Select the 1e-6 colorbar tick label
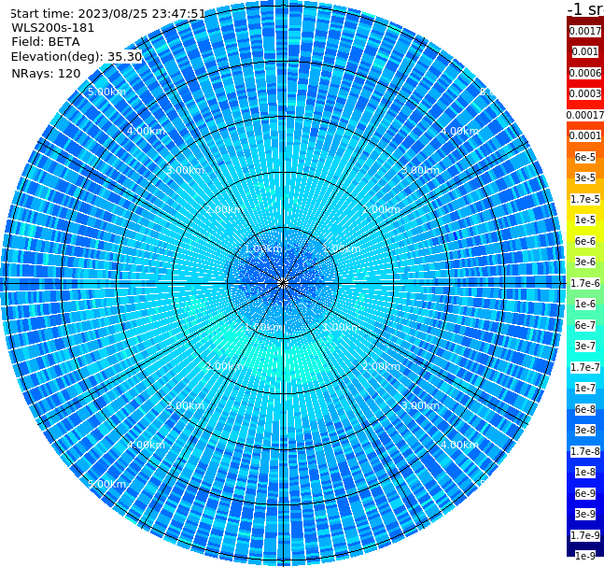 (x=585, y=304)
